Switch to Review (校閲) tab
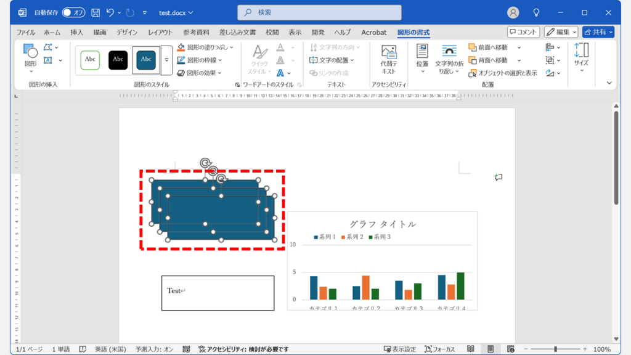The height and width of the screenshot is (355, 631). point(272,33)
